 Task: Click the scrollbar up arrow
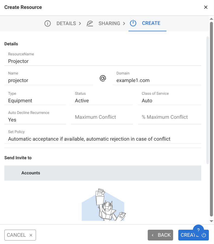point(212,19)
